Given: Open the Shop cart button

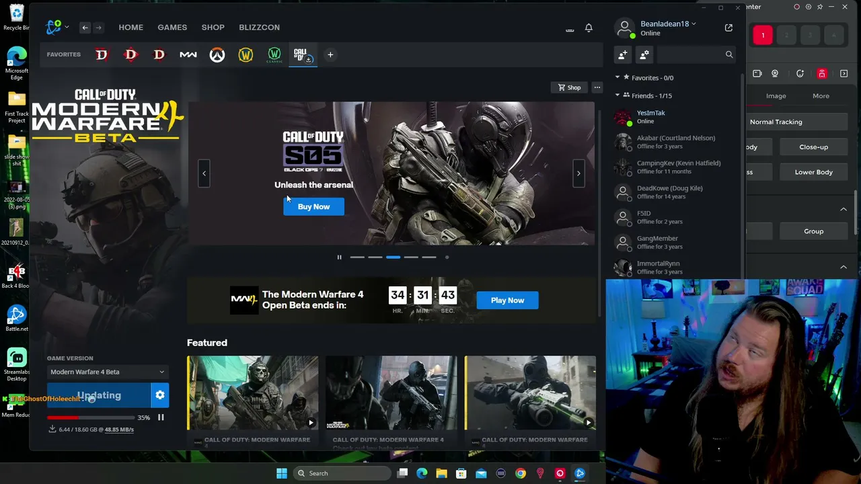Looking at the screenshot, I should coord(569,87).
